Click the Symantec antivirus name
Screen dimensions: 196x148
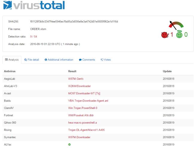click(10, 137)
